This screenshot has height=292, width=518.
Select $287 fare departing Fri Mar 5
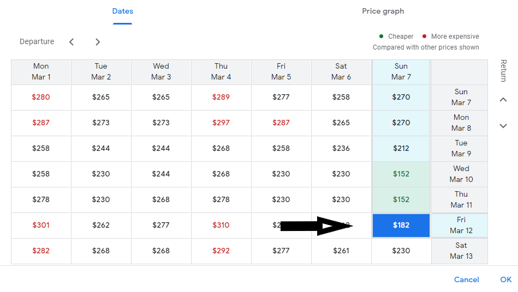[x=281, y=123]
